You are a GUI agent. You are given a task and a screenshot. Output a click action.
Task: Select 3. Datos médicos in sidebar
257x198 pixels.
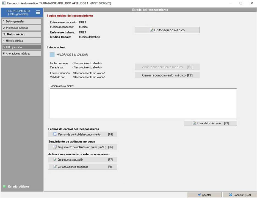(x=21, y=34)
